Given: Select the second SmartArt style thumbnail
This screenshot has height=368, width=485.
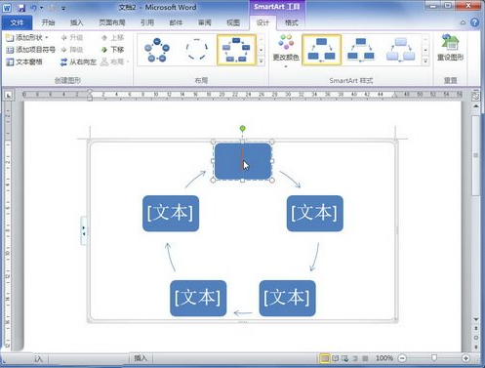Looking at the screenshot, I should 361,50.
